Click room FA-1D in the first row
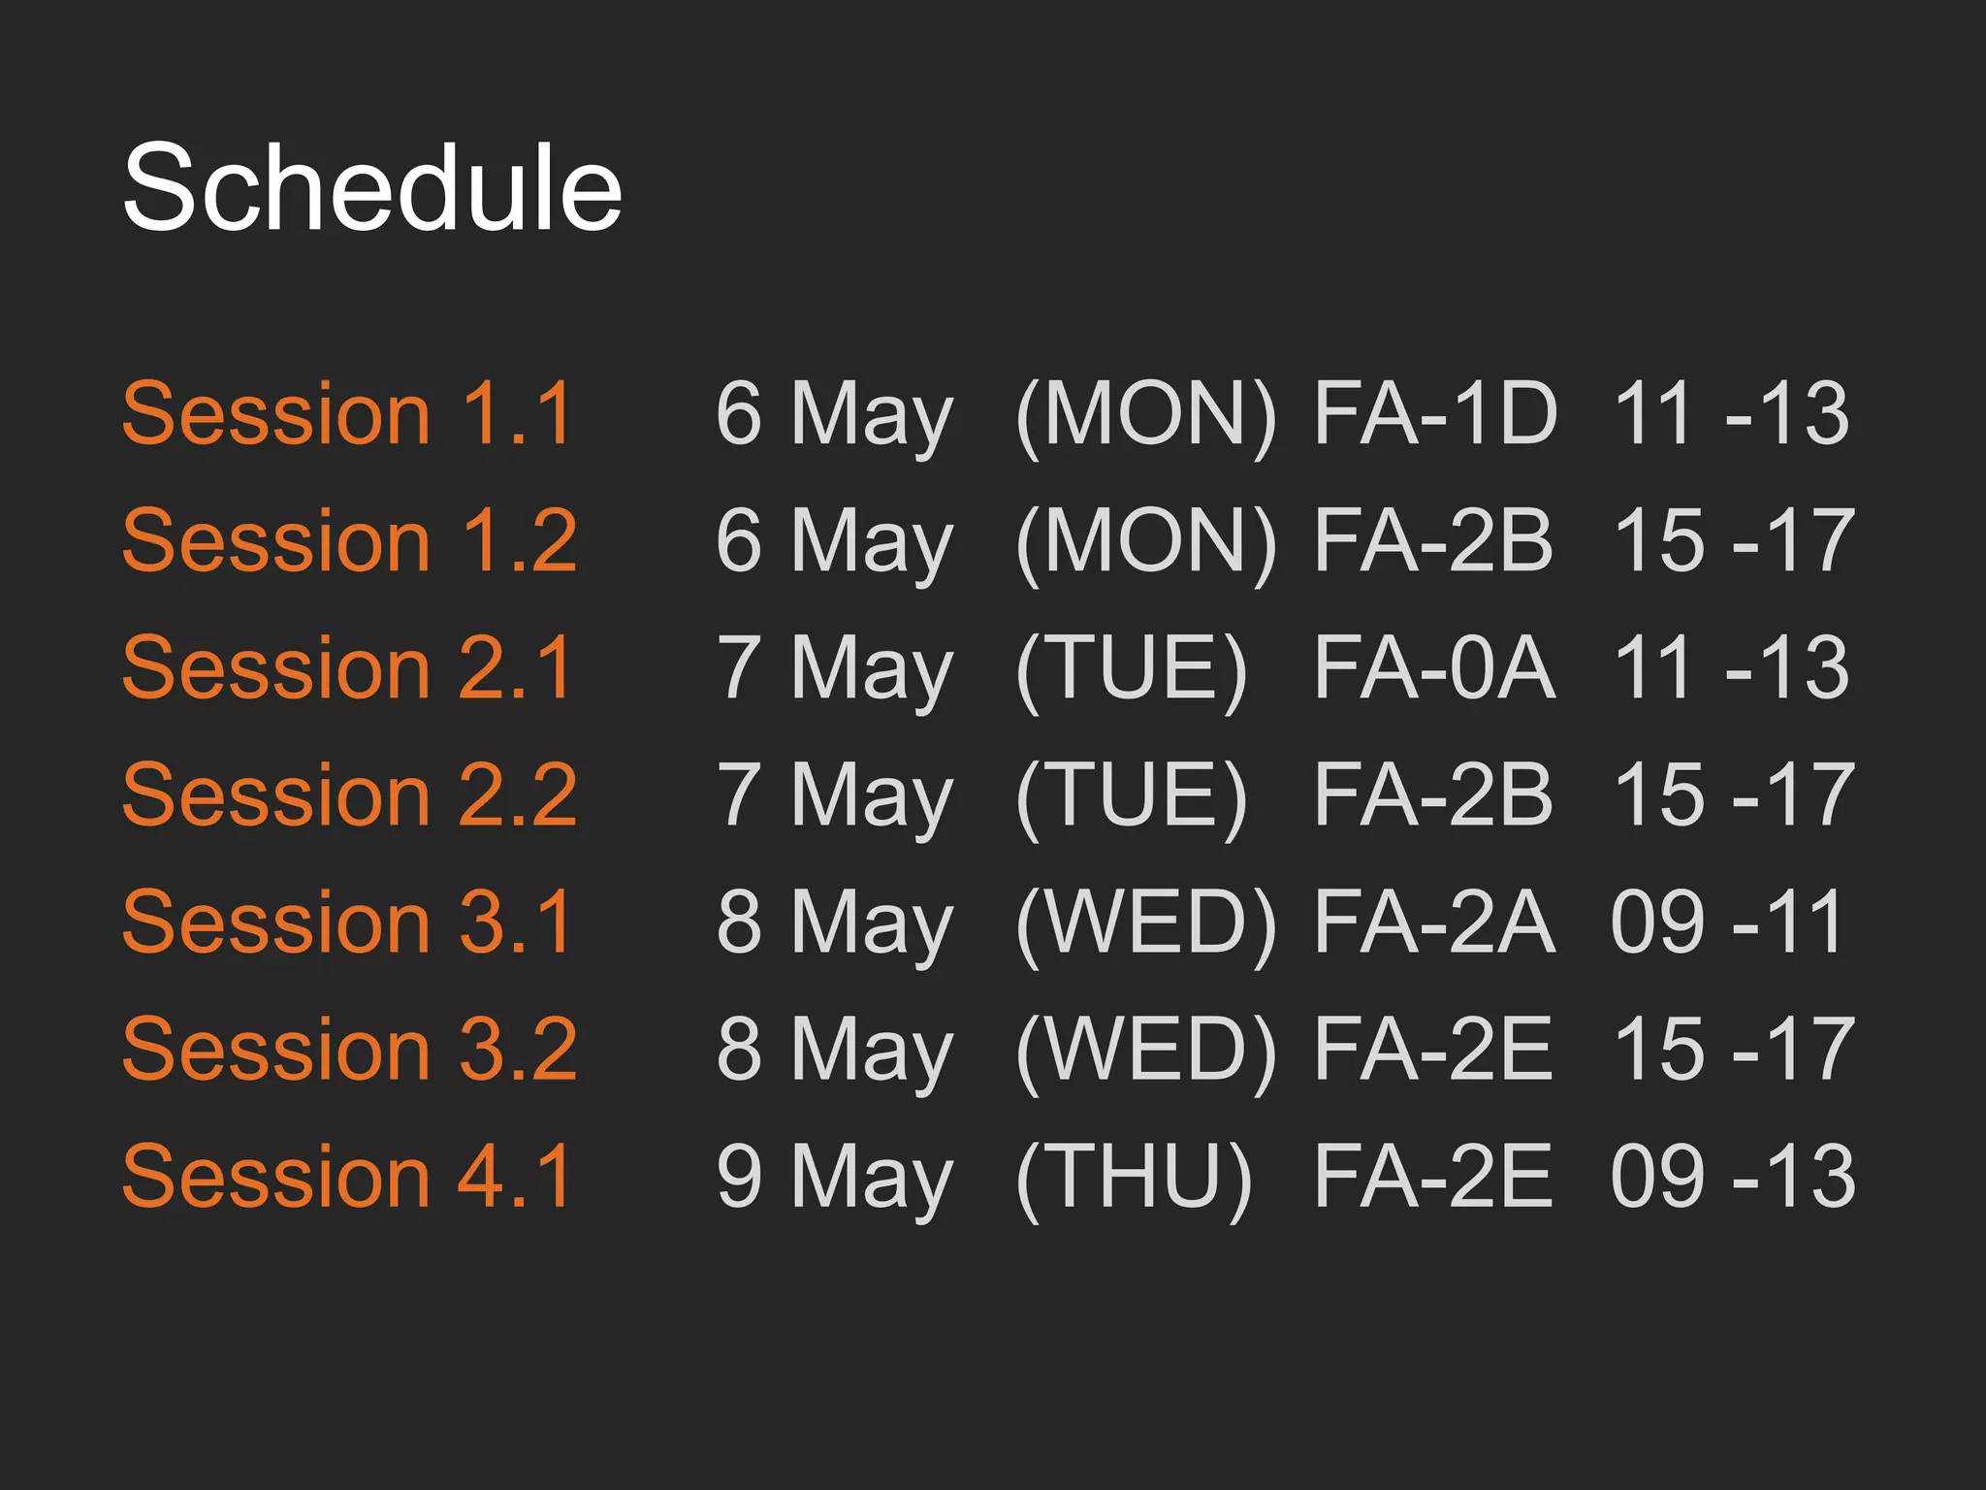This screenshot has width=1986, height=1490. coord(1435,413)
